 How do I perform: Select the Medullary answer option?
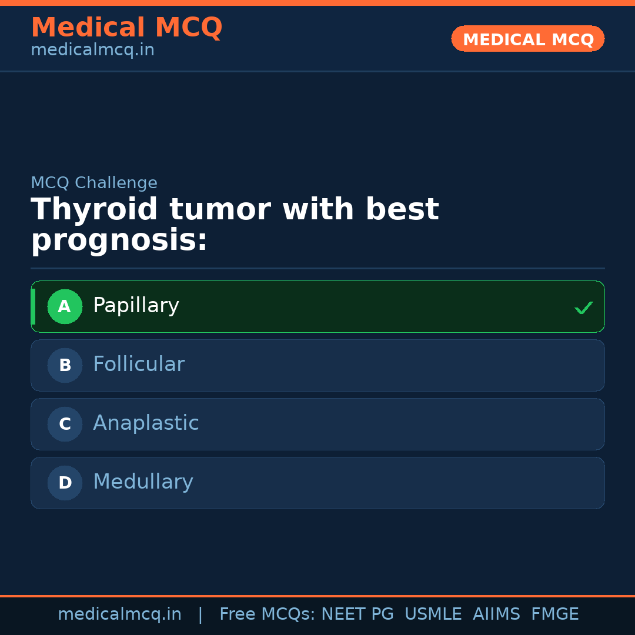(317, 483)
